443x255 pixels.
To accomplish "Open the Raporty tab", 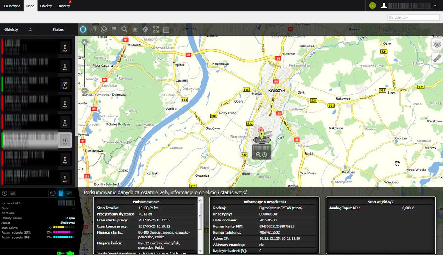I will [x=64, y=6].
